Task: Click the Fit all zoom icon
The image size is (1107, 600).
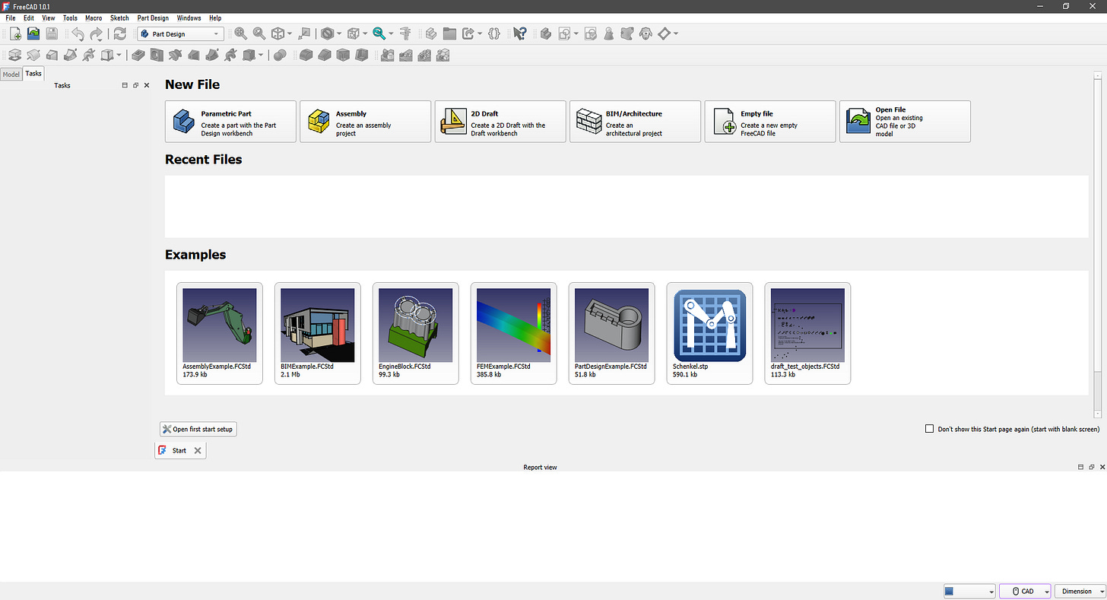Action: tap(240, 33)
